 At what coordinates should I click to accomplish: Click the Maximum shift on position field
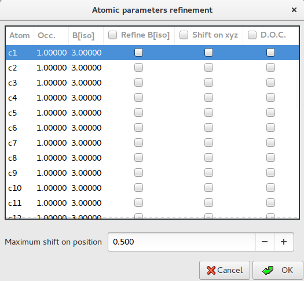182,242
